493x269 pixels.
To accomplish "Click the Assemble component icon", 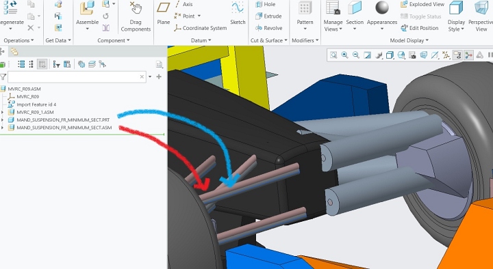I will (87, 8).
